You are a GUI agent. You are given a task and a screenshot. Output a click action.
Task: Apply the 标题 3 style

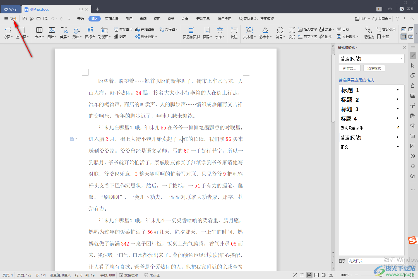tap(370, 109)
